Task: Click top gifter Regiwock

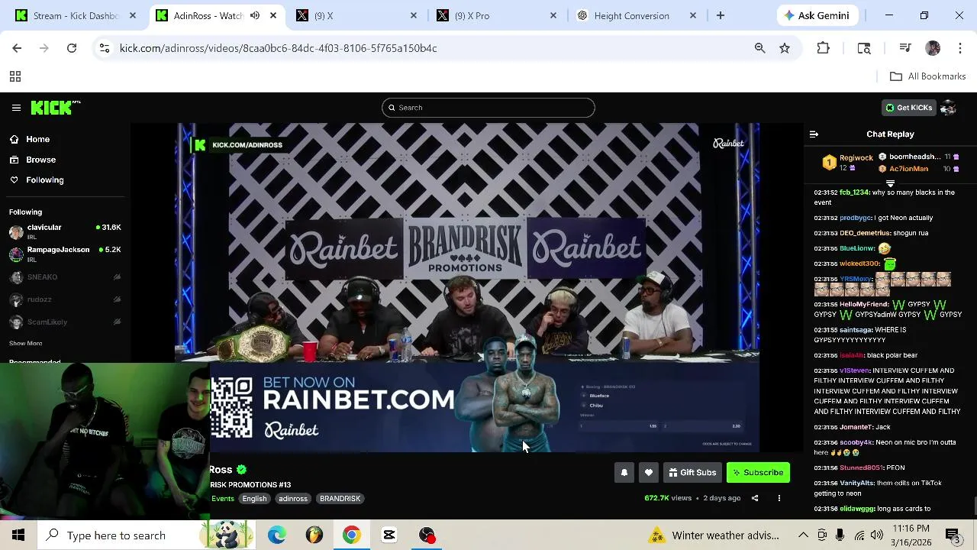Action: [x=856, y=157]
